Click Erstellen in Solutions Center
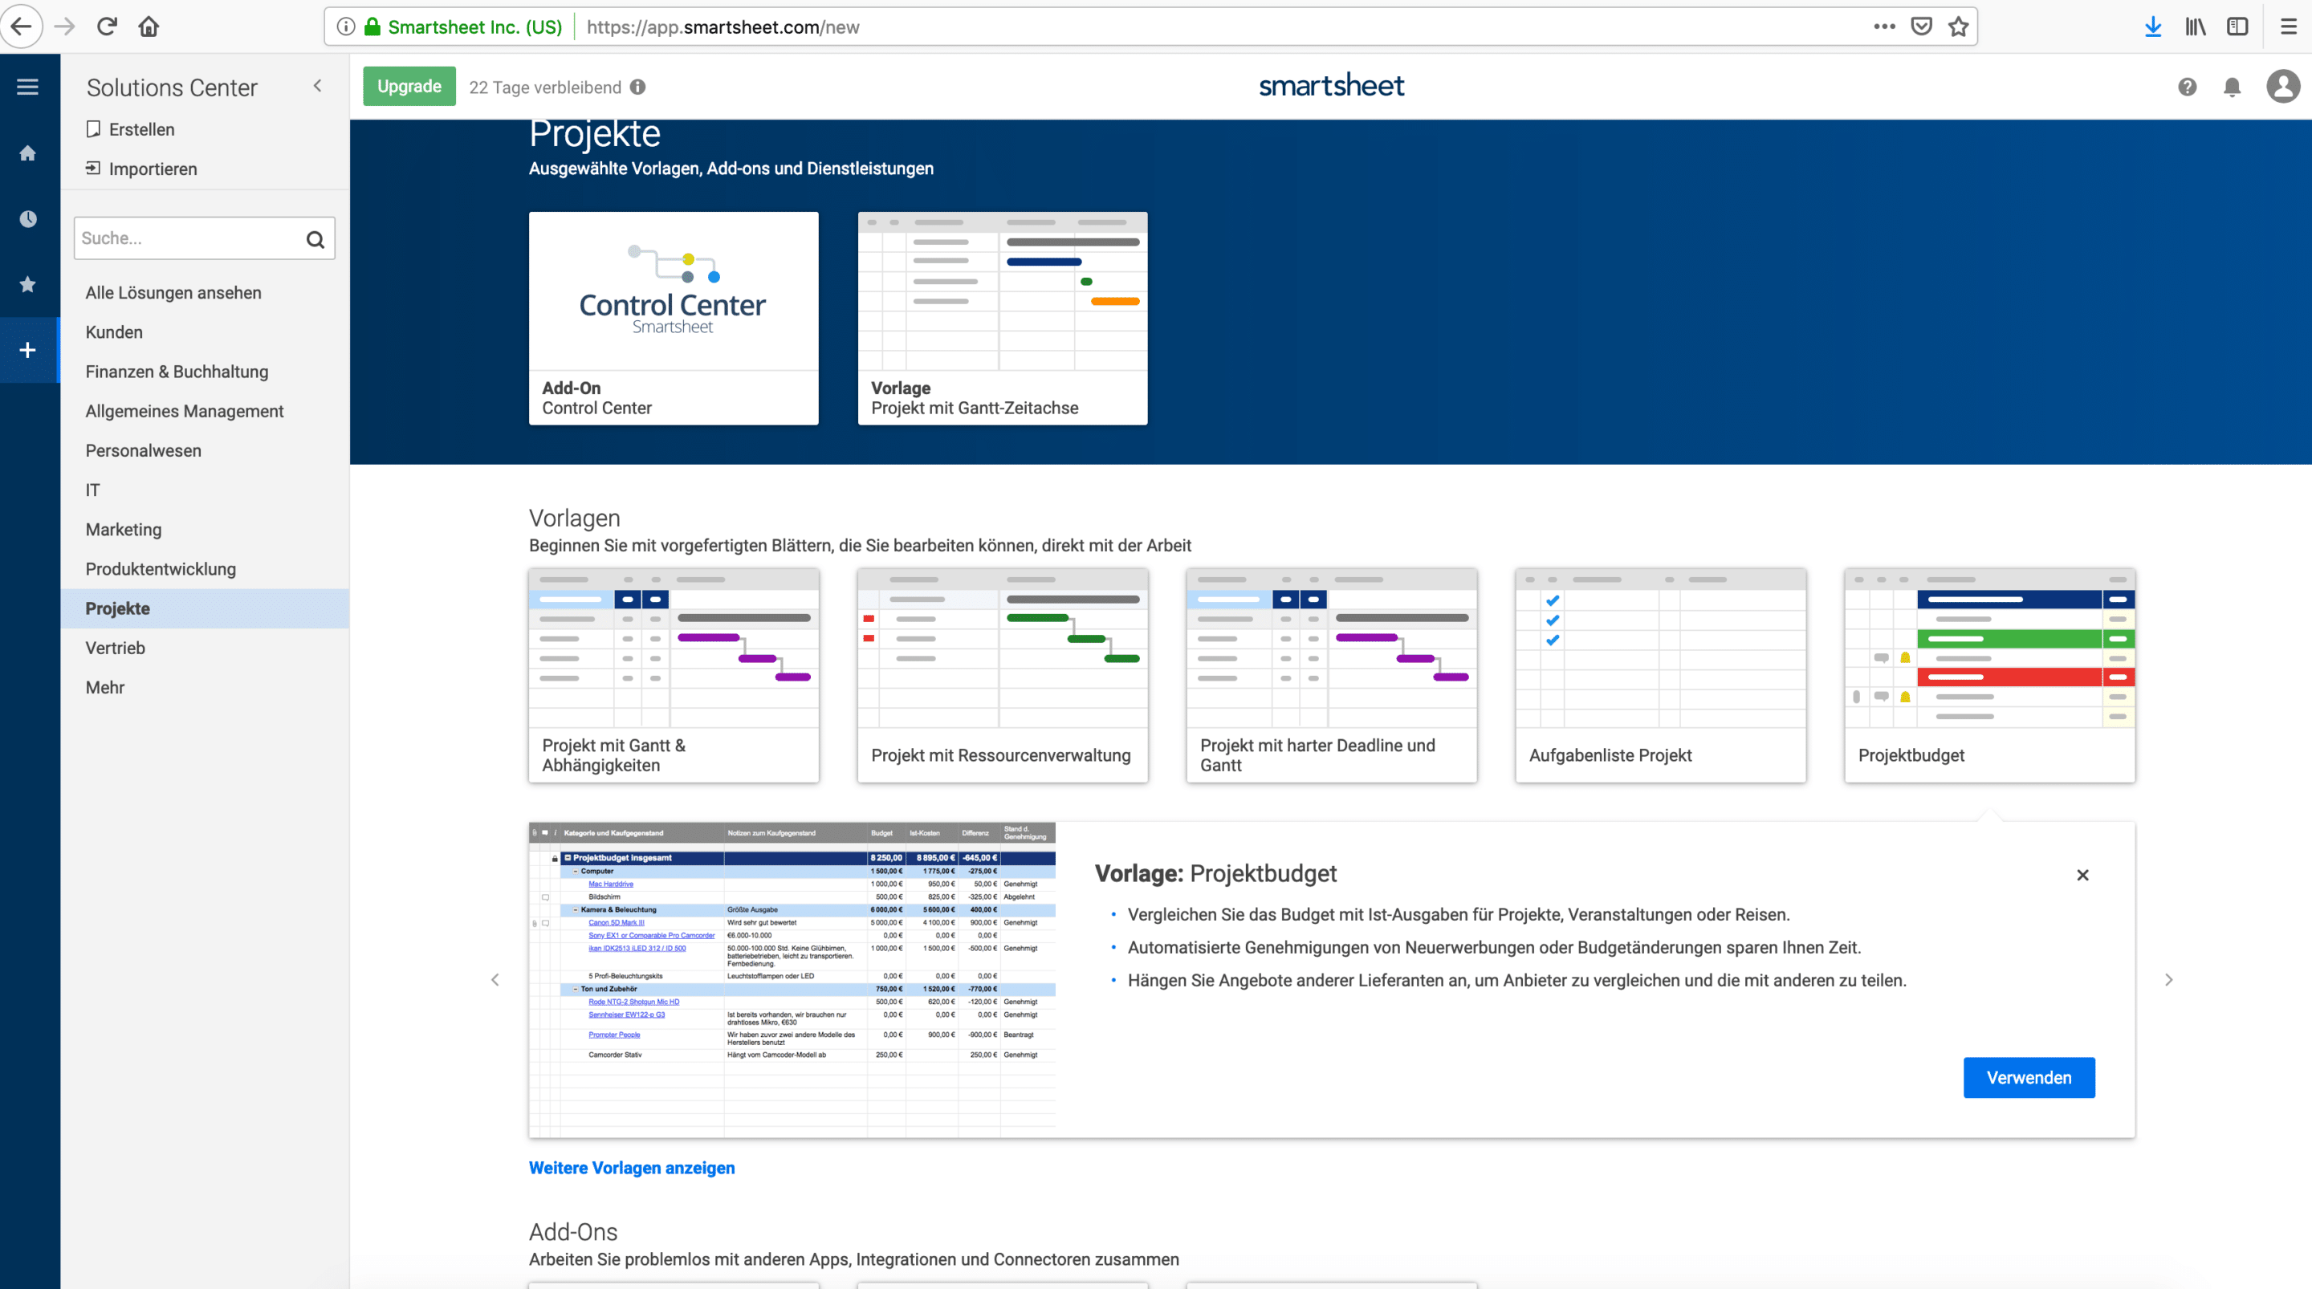 coord(131,129)
